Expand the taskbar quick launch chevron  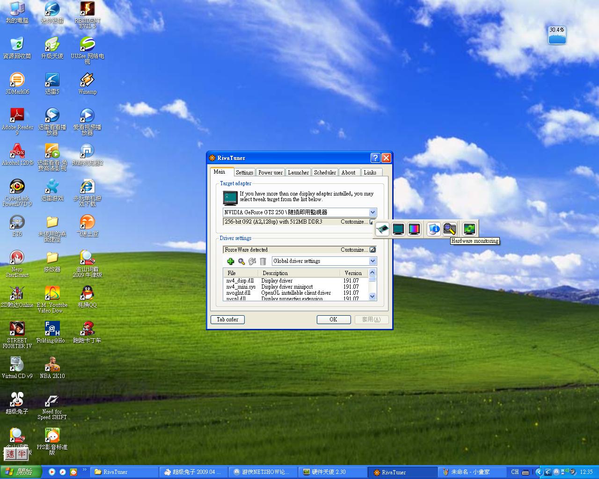coord(85,470)
